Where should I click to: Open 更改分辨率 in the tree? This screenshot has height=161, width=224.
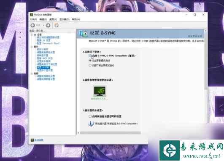click(43, 49)
